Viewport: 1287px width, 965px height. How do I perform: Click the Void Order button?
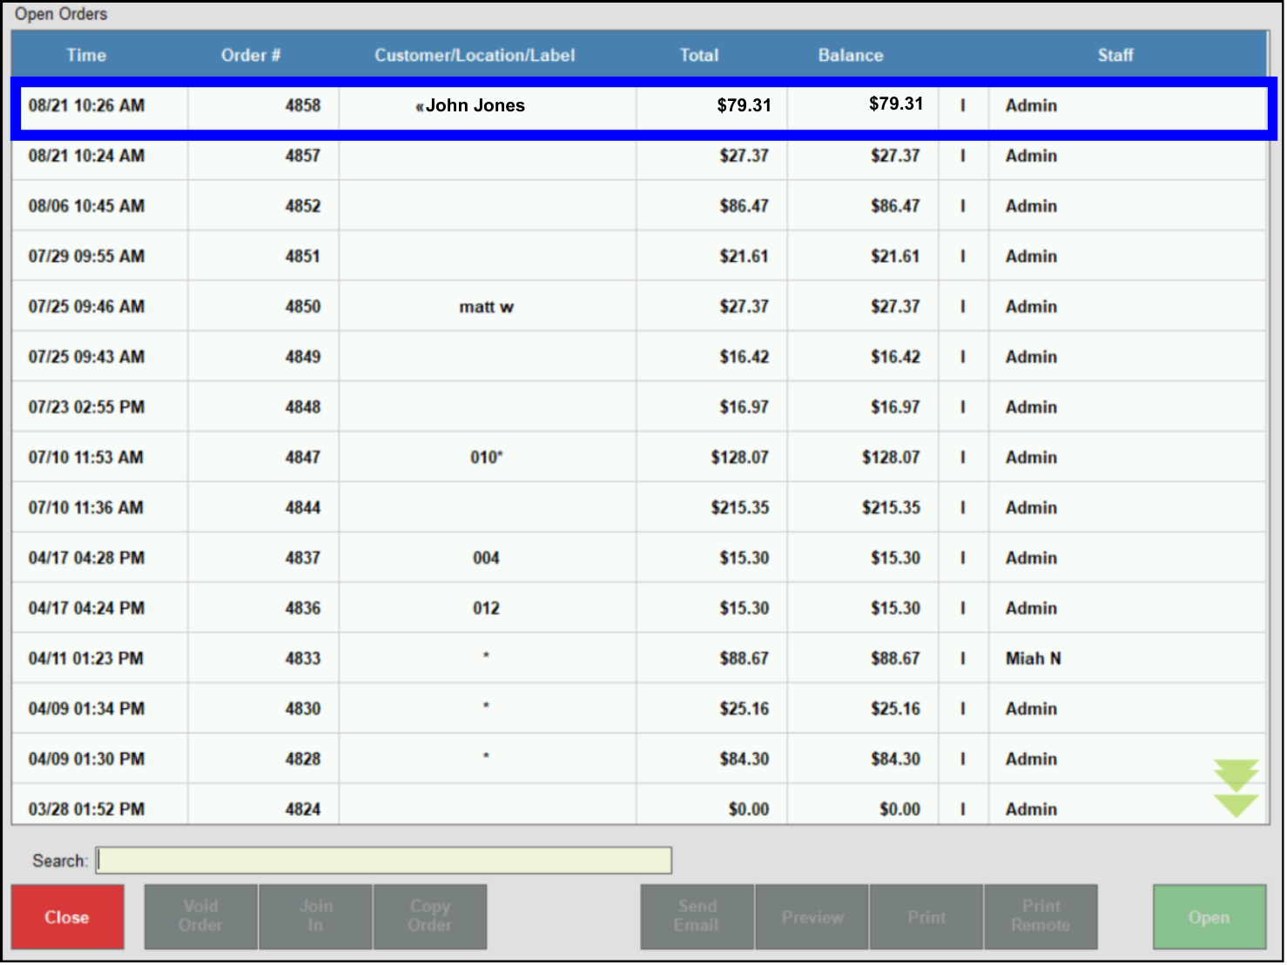tap(200, 917)
